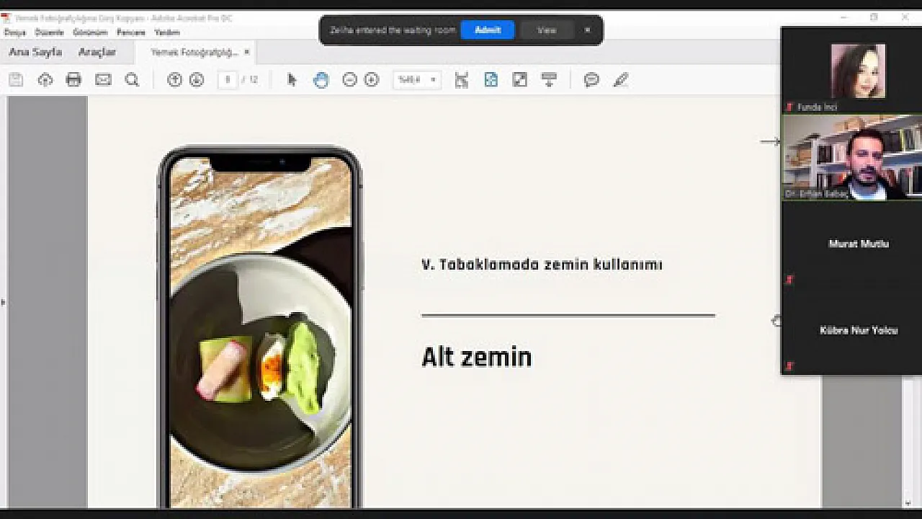Click Funda İnci's muted microphone icon
Viewport: 922px width, 519px height.
[789, 107]
